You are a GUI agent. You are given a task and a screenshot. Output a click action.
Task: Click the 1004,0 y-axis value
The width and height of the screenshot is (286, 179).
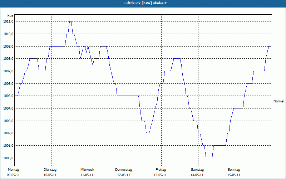click(x=8, y=108)
